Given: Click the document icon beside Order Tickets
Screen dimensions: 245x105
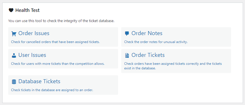Looking at the screenshot, I should (x=127, y=56).
